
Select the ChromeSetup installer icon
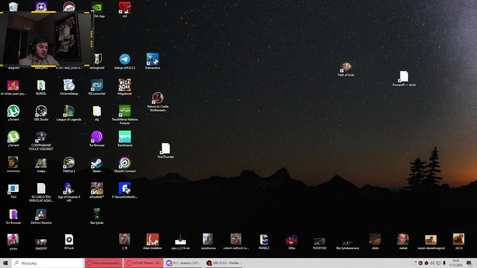pos(69,87)
